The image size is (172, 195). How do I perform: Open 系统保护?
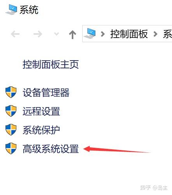click(41, 130)
